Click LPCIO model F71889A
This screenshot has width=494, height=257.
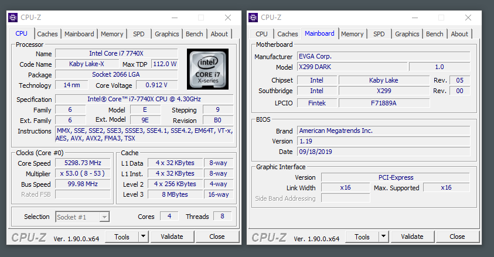(384, 103)
